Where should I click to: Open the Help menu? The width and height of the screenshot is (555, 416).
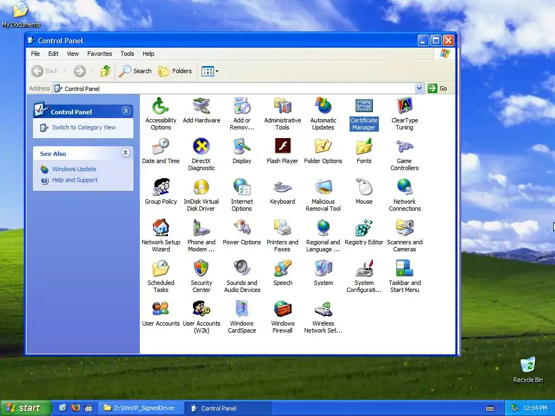pyautogui.click(x=149, y=54)
